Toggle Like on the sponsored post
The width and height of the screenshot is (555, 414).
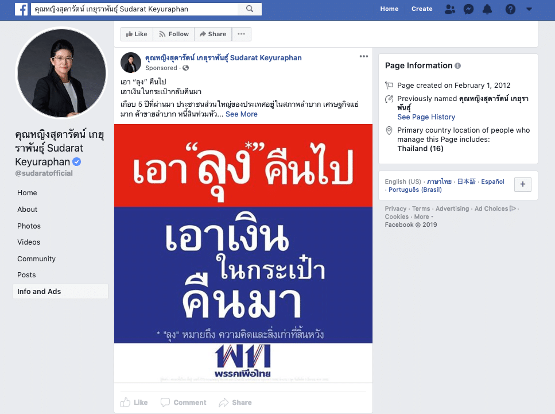(x=134, y=403)
